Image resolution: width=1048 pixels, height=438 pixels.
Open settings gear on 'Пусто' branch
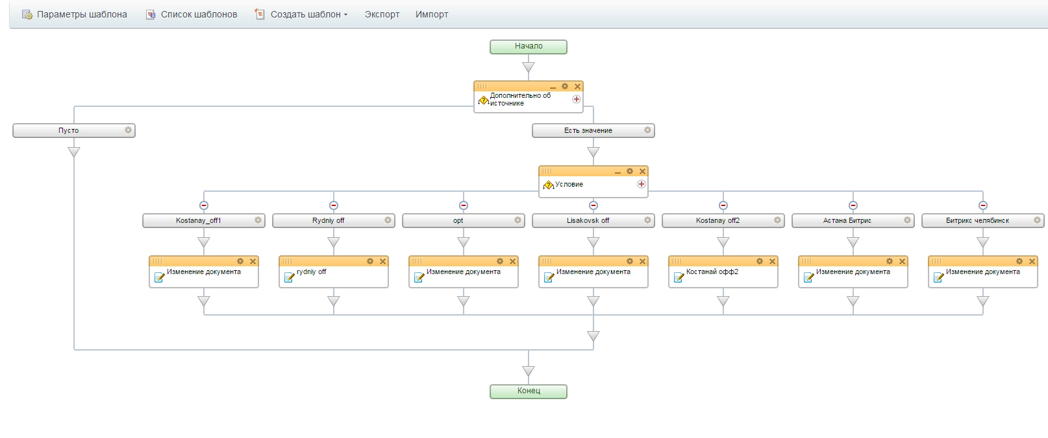pos(128,130)
